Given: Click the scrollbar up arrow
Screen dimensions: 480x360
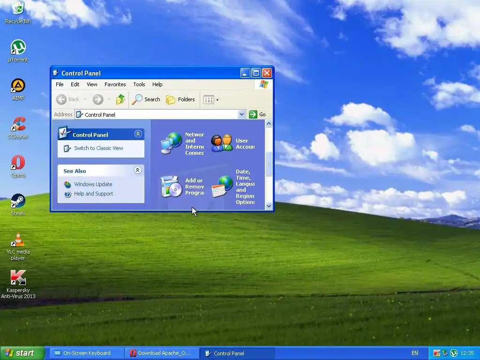Looking at the screenshot, I should (x=269, y=124).
